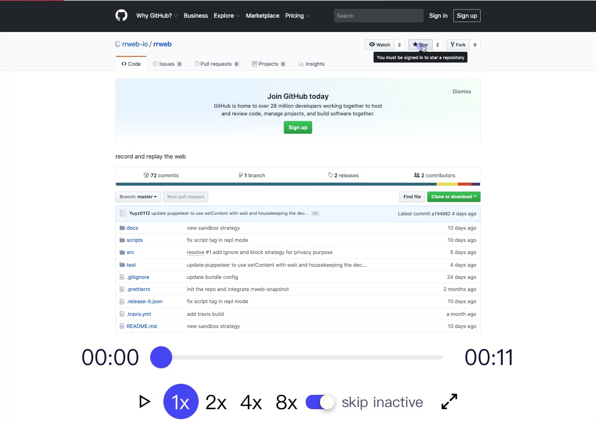Click the scripts folder icon
596x423 pixels.
[x=122, y=240]
